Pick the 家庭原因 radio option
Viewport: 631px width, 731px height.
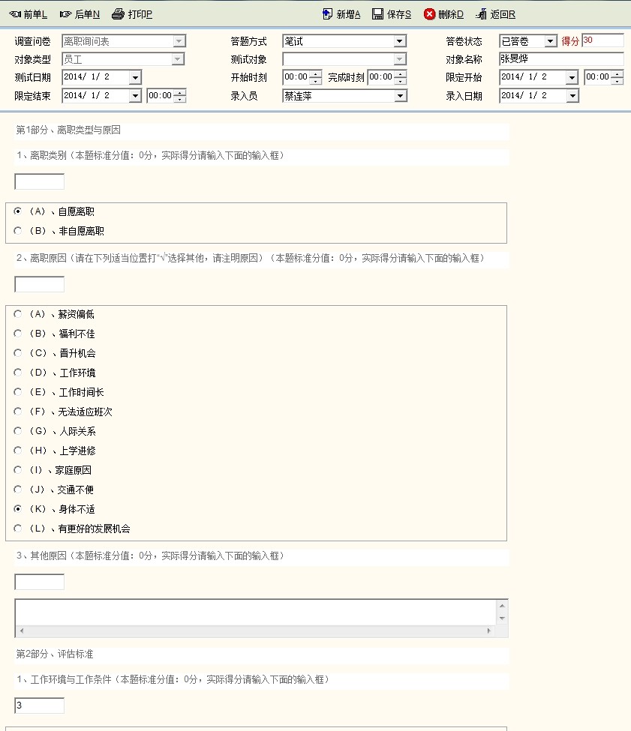click(18, 470)
